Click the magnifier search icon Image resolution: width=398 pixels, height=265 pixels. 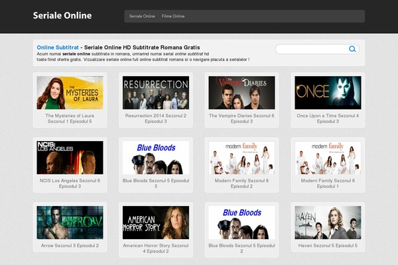pos(352,48)
